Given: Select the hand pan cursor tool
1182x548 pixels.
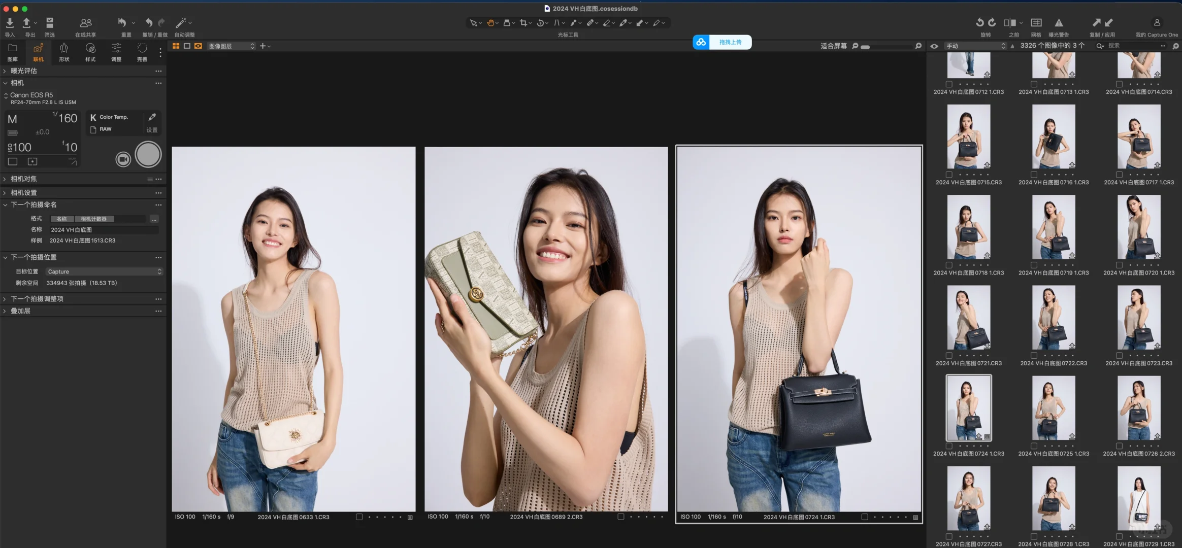Looking at the screenshot, I should tap(490, 23).
